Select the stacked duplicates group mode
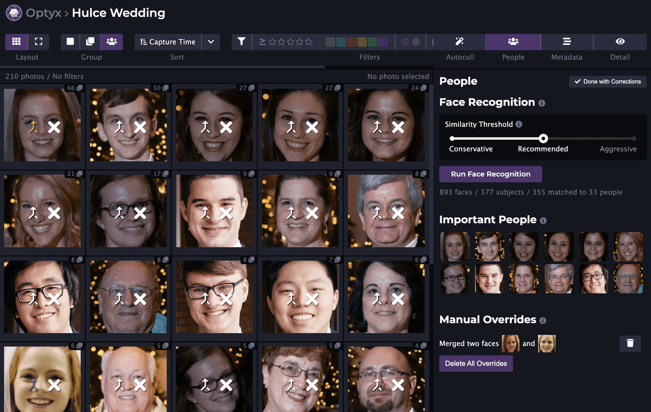 (91, 42)
